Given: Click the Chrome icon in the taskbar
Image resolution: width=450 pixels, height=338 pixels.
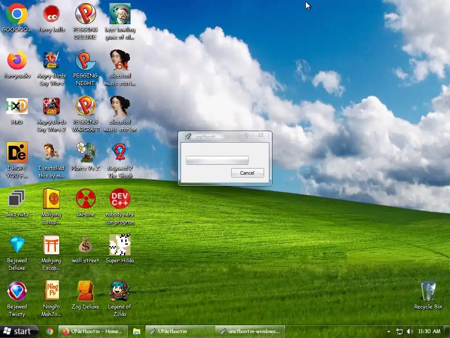Looking at the screenshot, I should [50, 331].
